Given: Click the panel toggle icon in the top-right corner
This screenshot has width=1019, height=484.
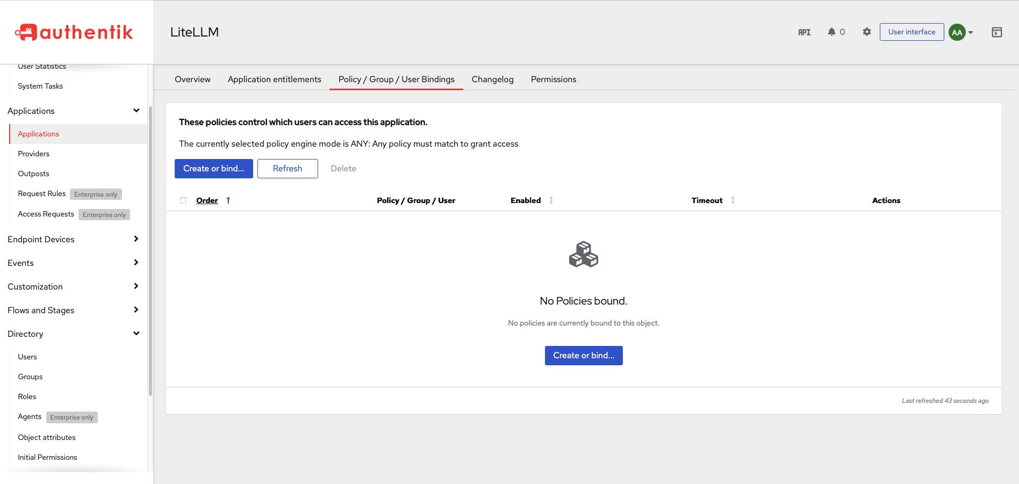Looking at the screenshot, I should tap(996, 32).
